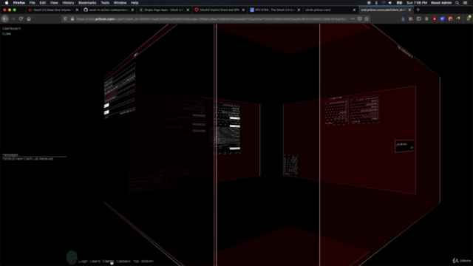Open the site security padlock info
The image size is (473, 266).
coord(72,18)
